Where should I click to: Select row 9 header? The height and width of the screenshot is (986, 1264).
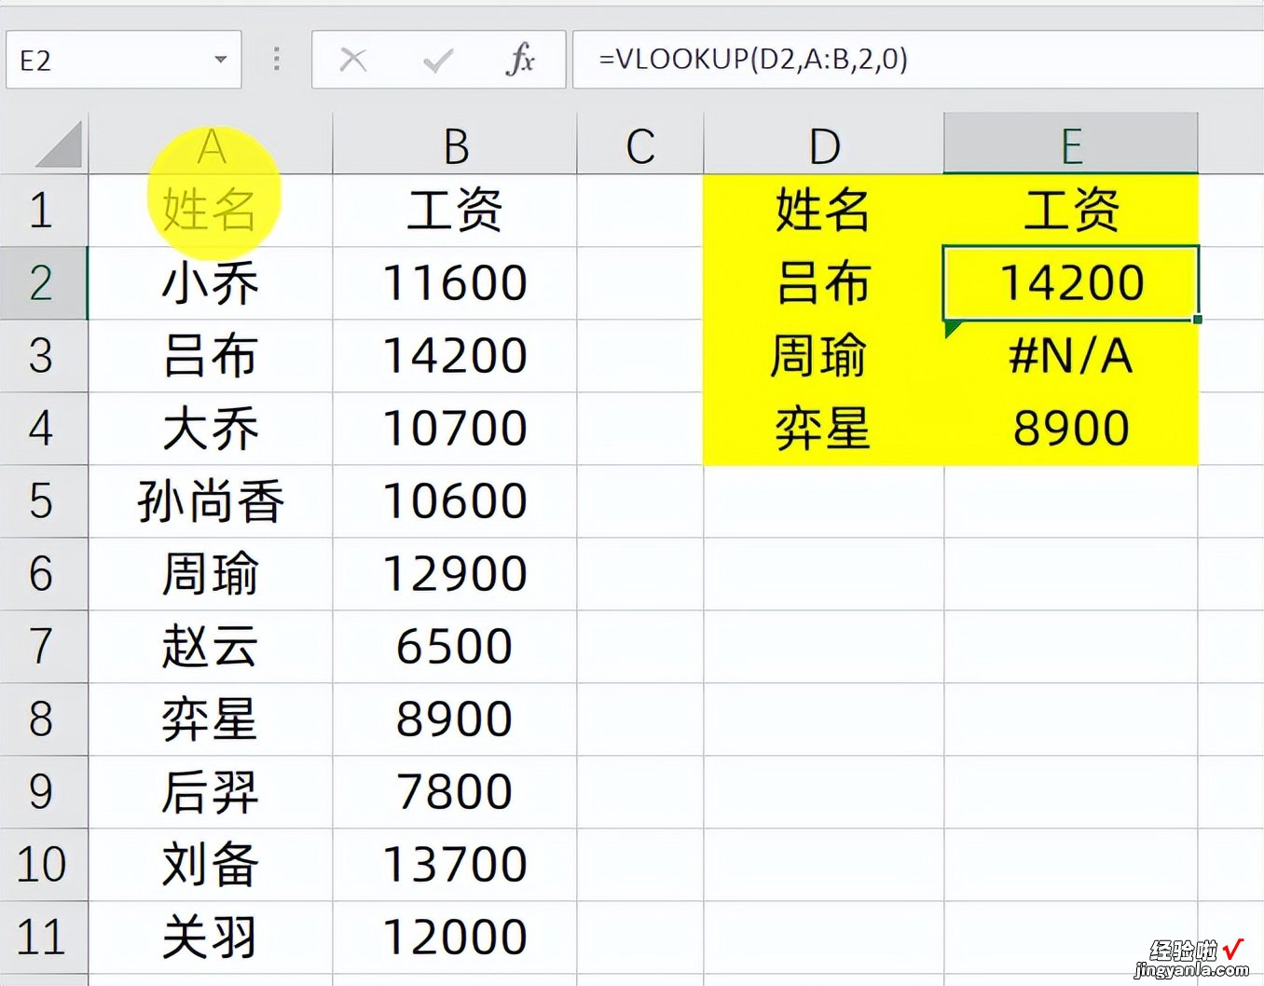(43, 792)
